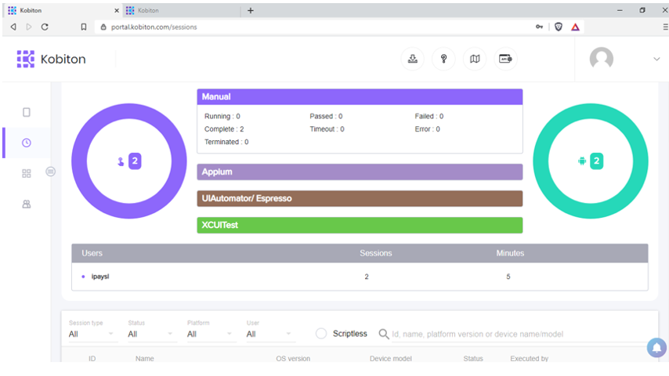Expand the XCUITest green bar

(x=360, y=226)
